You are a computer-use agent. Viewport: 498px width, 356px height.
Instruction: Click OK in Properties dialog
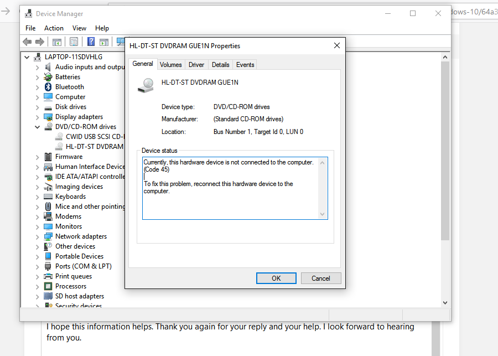click(x=276, y=278)
